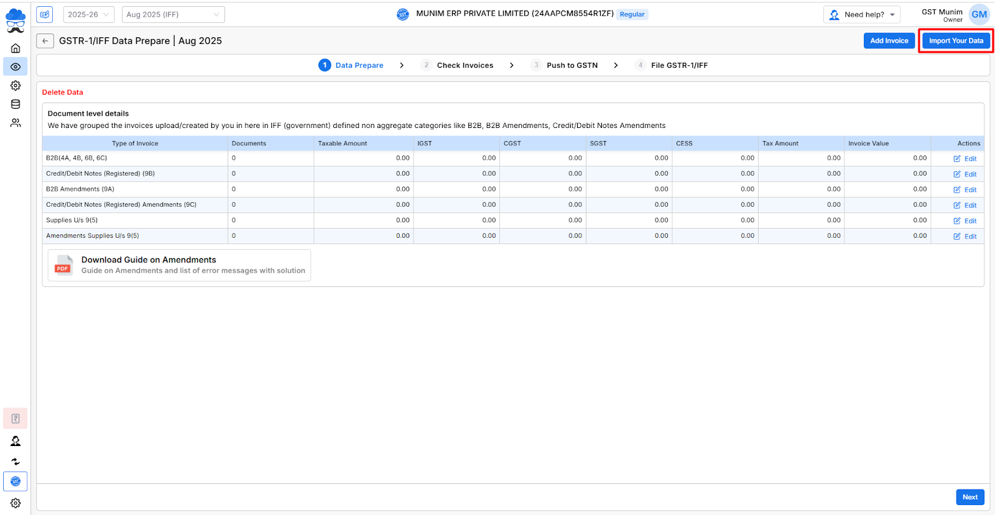
Task: Switch to the Push to GSTN step
Action: click(x=571, y=65)
